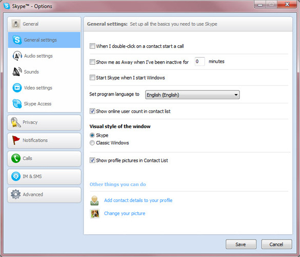Click the Advanced gear icon
The image size is (300, 257).
(x=16, y=194)
